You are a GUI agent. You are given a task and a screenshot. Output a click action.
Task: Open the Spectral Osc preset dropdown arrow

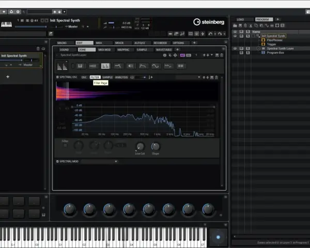click(199, 78)
